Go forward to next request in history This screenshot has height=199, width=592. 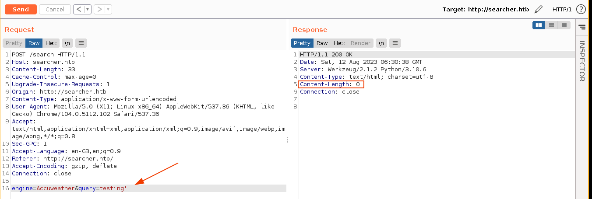click(99, 9)
